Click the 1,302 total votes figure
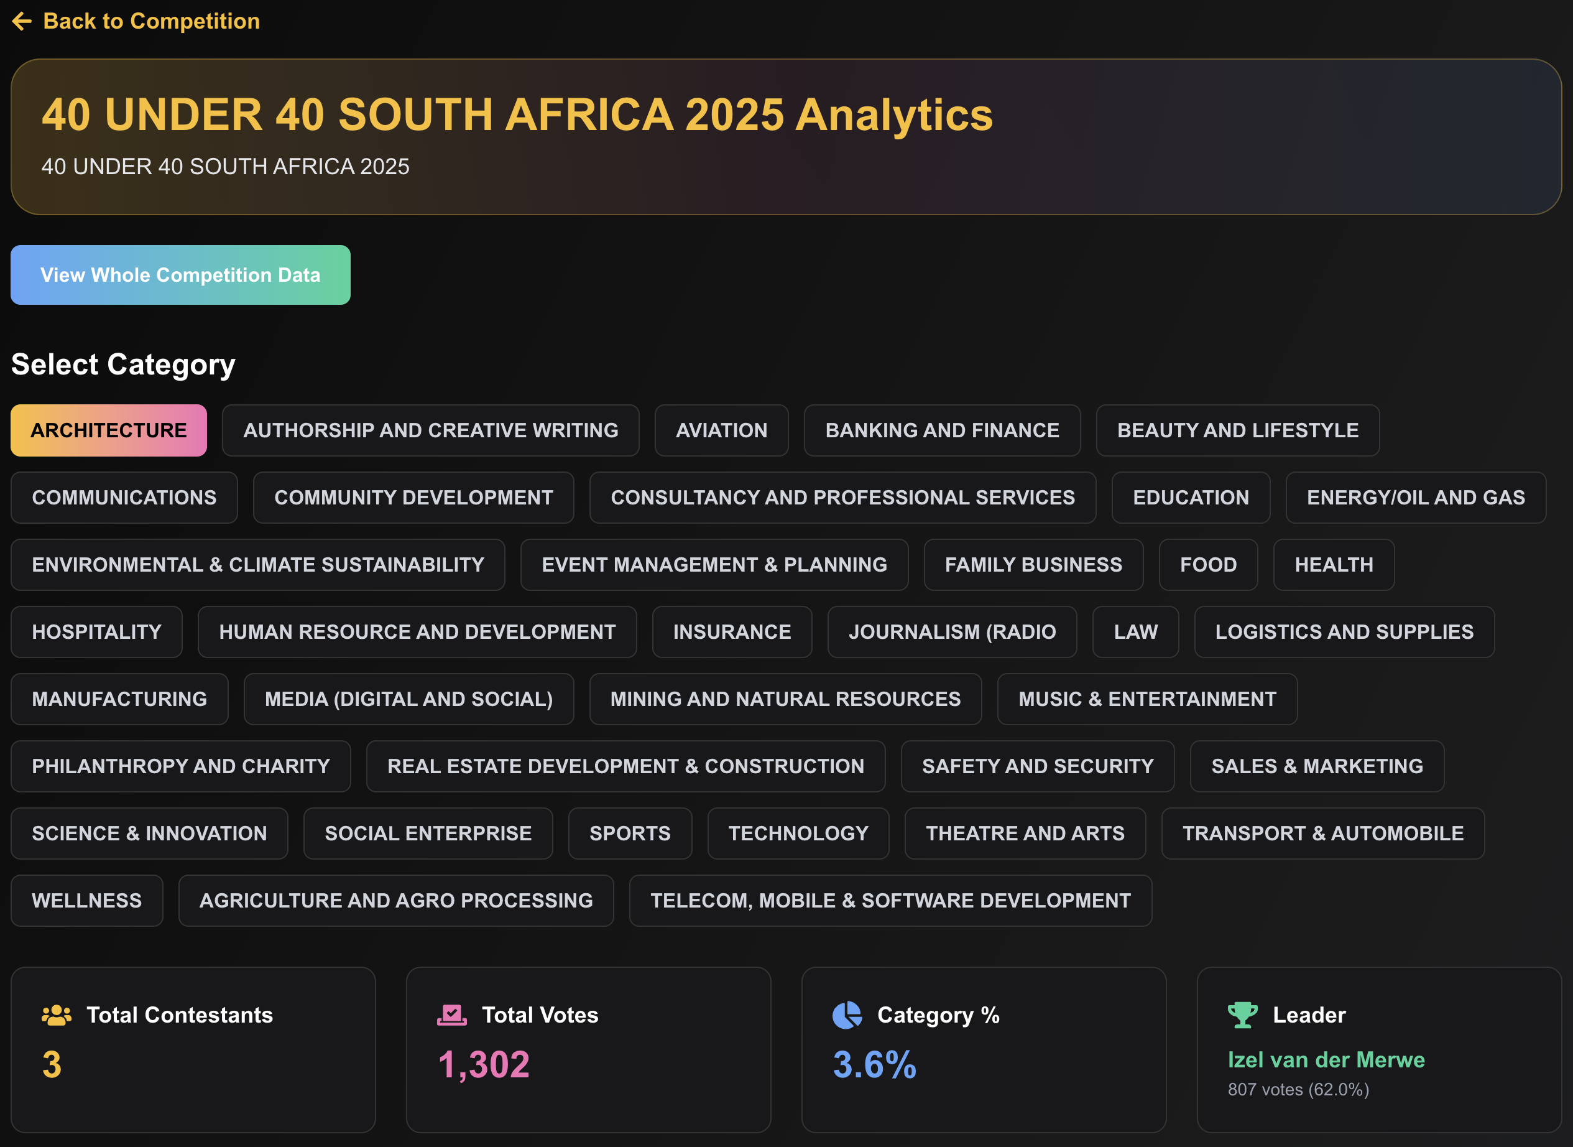This screenshot has width=1573, height=1147. coord(484,1064)
